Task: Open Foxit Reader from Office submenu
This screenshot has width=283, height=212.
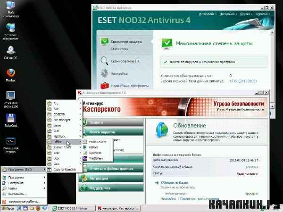Action: tap(98, 142)
